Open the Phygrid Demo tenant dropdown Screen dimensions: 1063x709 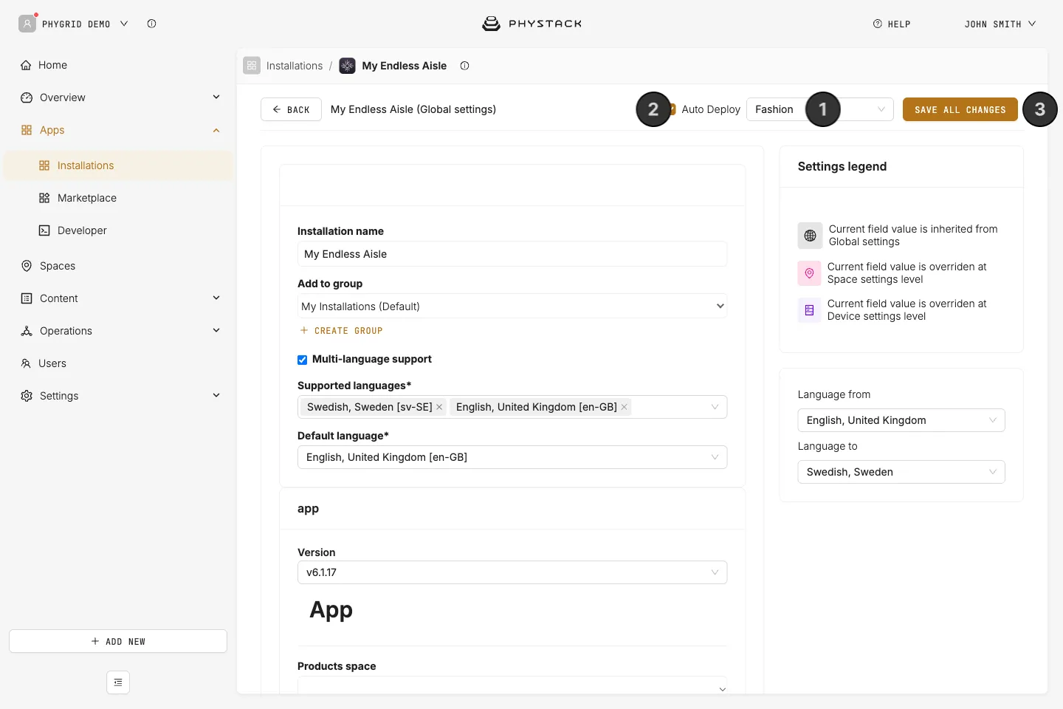point(124,24)
